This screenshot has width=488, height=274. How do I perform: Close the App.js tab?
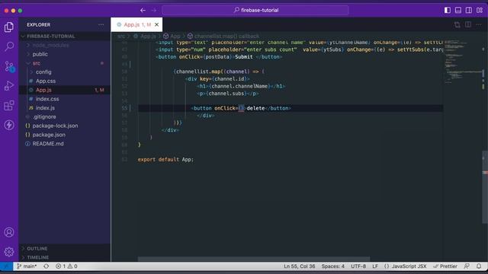[x=157, y=24]
